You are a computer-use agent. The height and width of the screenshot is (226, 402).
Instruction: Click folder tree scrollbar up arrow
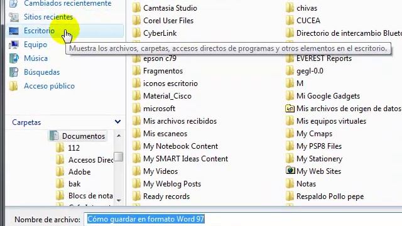coord(119,136)
